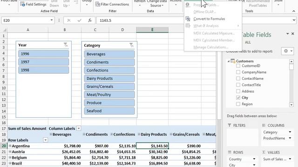Open the Insert Function fx button
This screenshot has width=298, height=167.
click(x=90, y=20)
